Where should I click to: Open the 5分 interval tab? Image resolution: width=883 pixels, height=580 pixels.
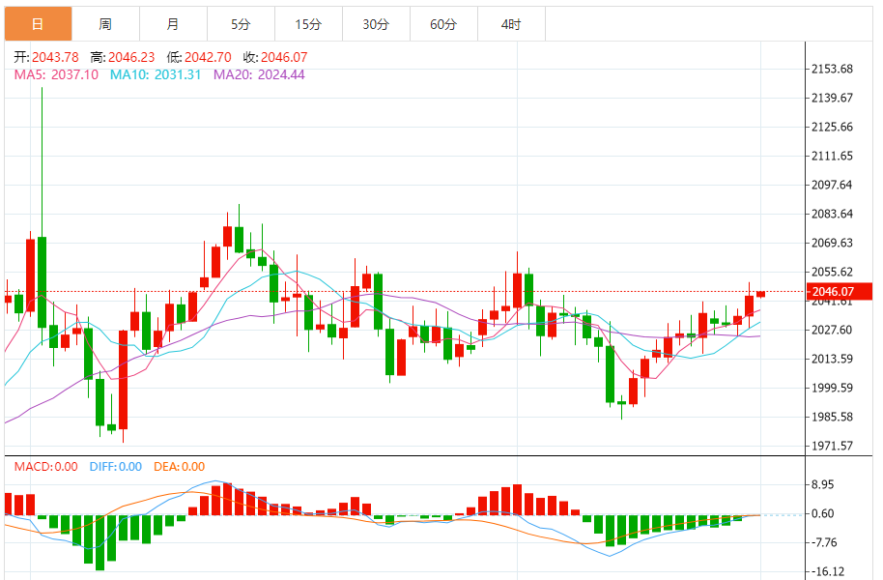(241, 23)
